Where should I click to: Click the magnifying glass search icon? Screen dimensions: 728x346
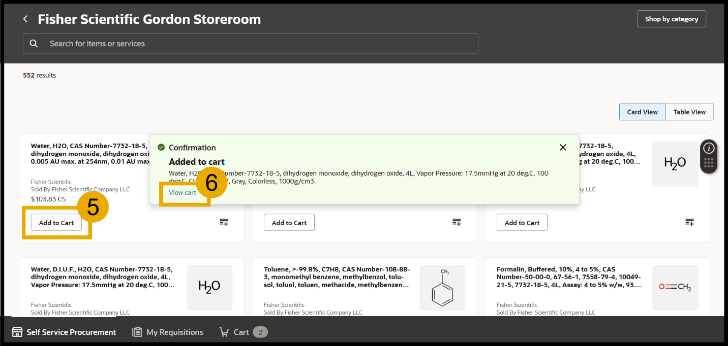(x=33, y=43)
